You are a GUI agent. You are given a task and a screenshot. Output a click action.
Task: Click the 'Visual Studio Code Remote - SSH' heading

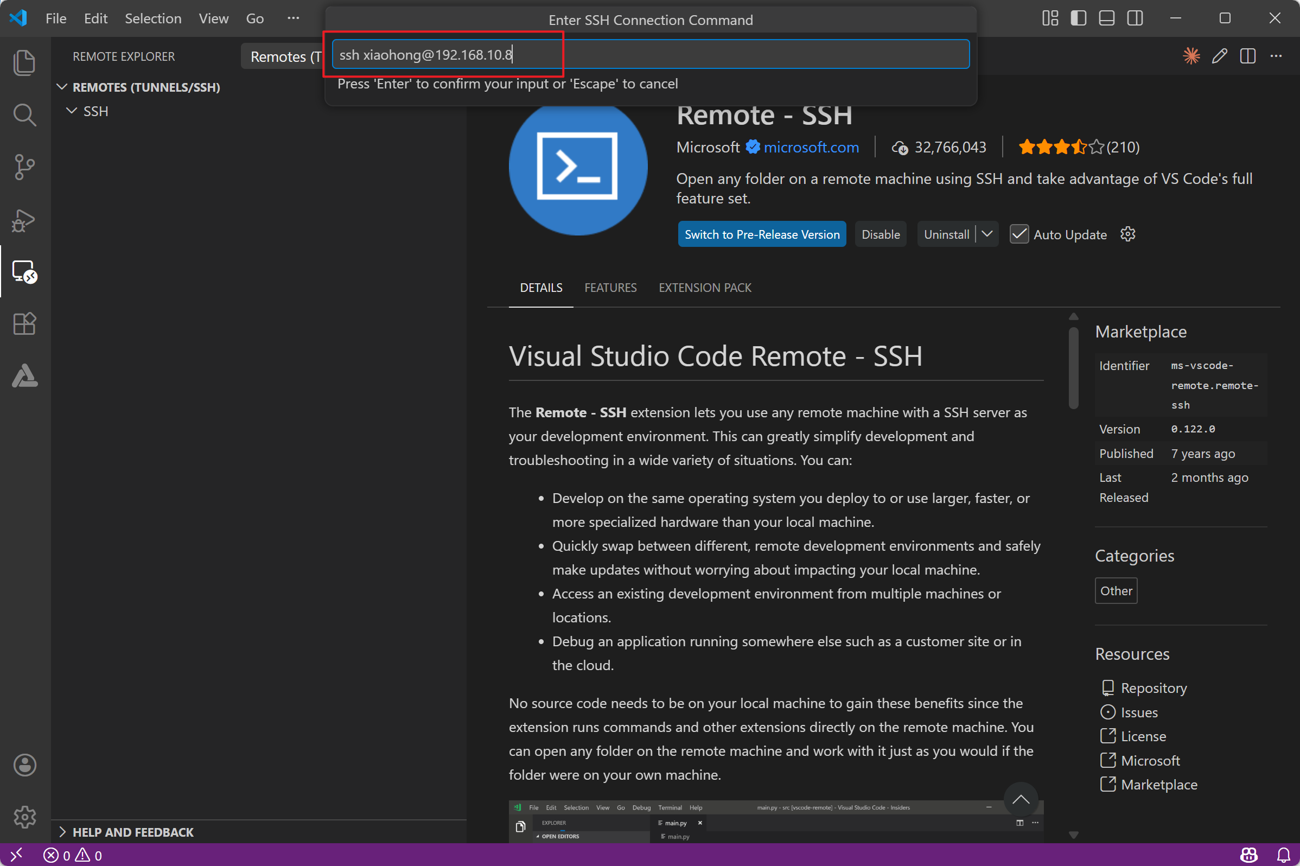pyautogui.click(x=715, y=356)
